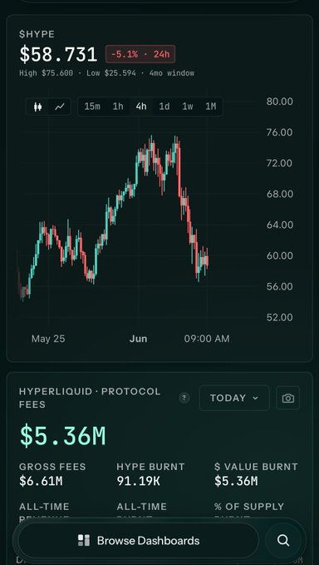Click the 52.00 price axis label
This screenshot has width=319, height=565.
[x=279, y=318]
